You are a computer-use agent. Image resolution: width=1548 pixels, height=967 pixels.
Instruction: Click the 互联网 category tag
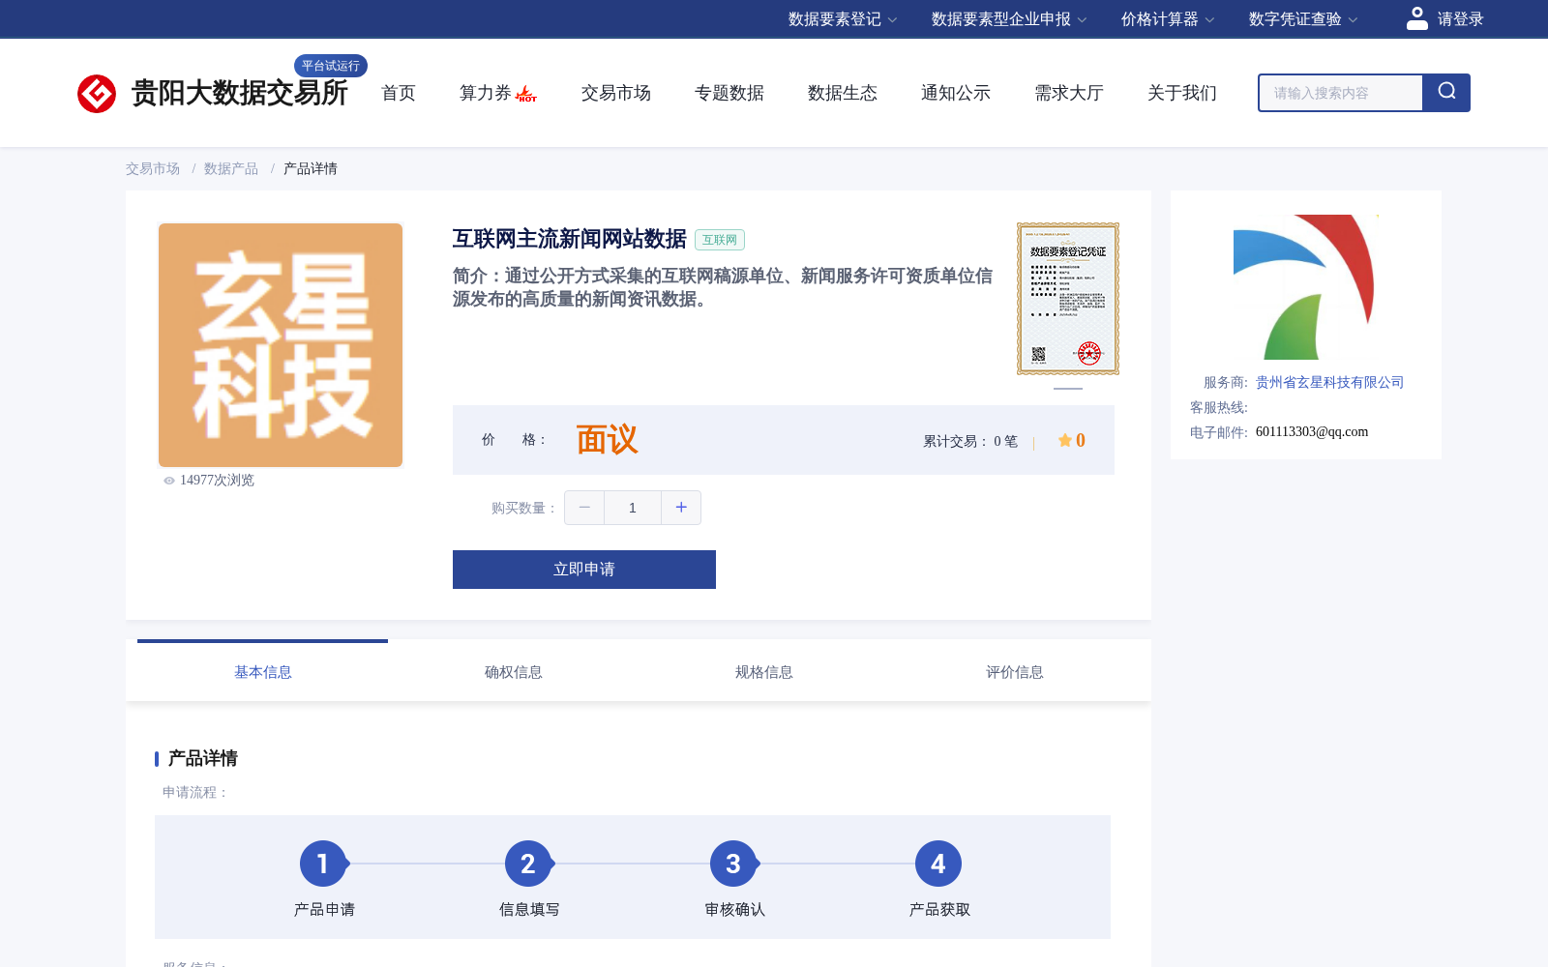tap(720, 240)
